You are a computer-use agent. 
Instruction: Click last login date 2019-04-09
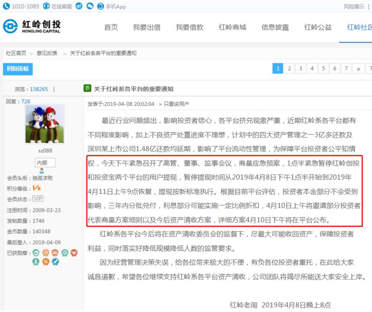click(x=47, y=242)
